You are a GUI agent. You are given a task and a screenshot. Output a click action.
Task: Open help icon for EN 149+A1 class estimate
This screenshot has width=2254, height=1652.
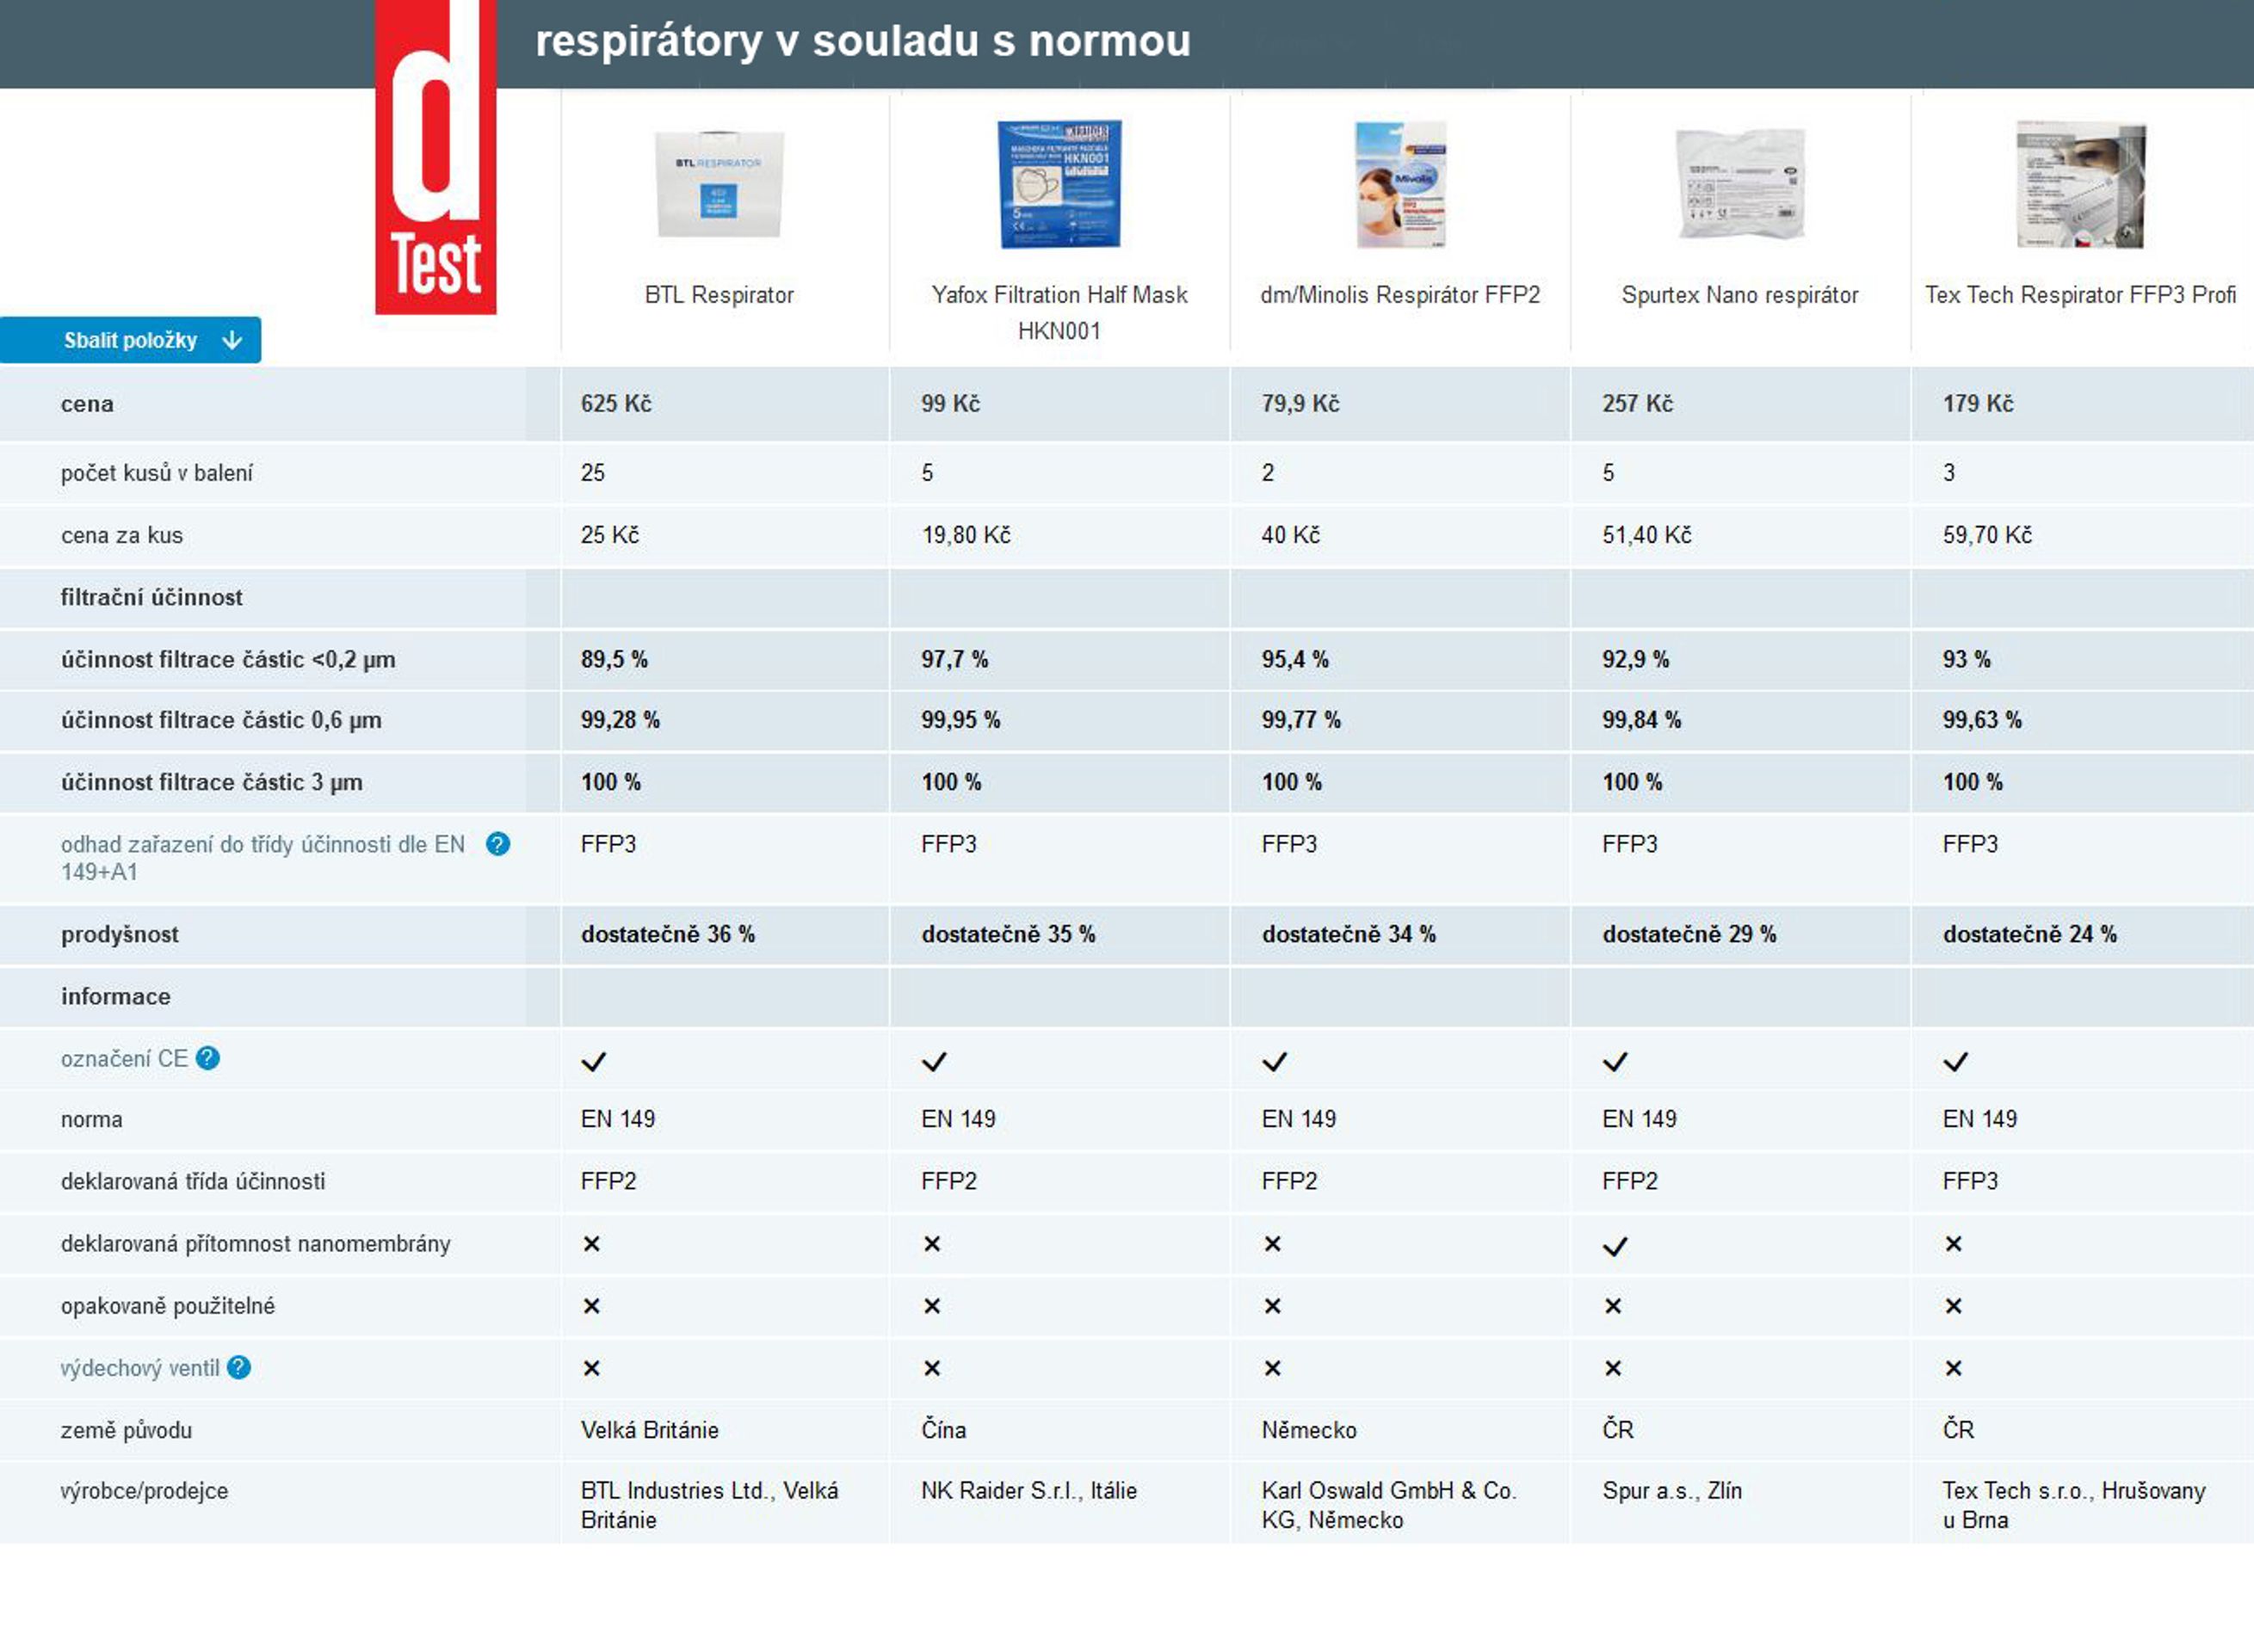click(498, 844)
